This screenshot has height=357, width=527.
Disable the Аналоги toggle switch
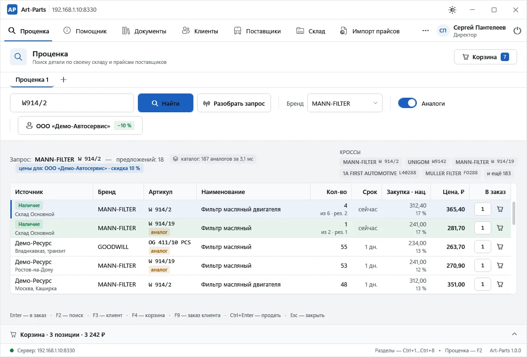[407, 103]
